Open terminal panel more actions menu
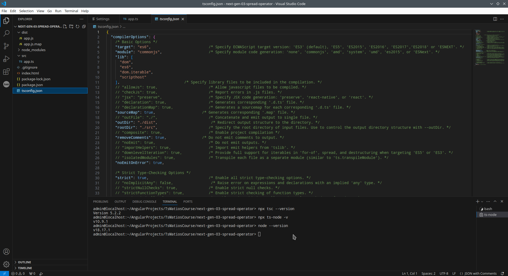Screen dimensions: 508x276 coord(488,202)
